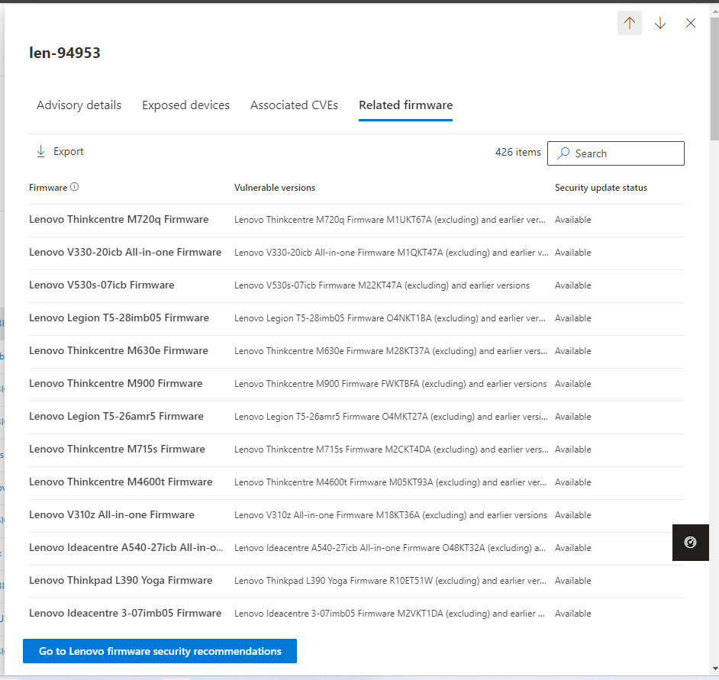The image size is (719, 680).
Task: Click Available status for M720q row
Action: click(x=572, y=220)
